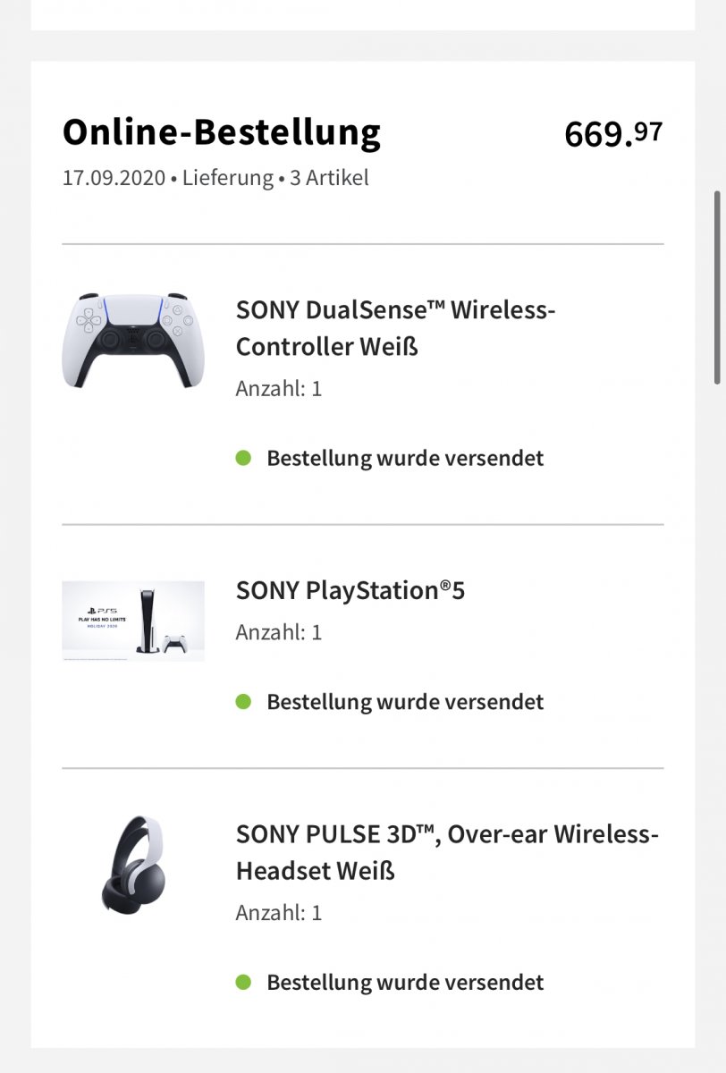Open the PULSE 3D headset product image
Viewport: 726px width, 1073px height.
coord(133,865)
